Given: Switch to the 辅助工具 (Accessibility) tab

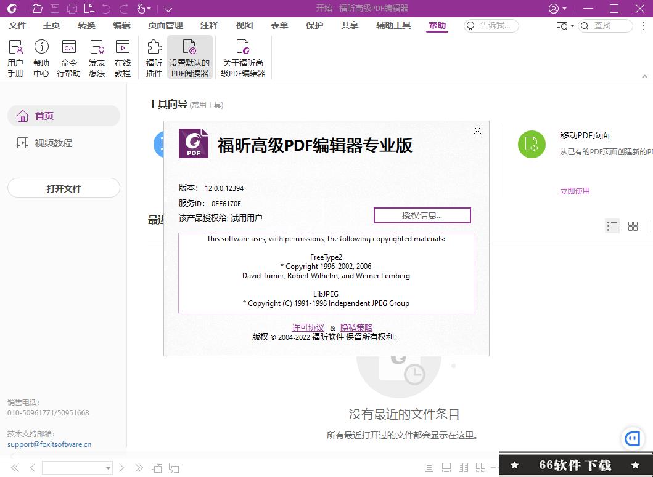Looking at the screenshot, I should 393,25.
